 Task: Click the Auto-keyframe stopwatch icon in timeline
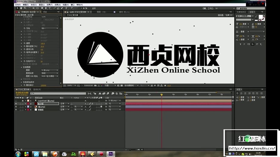(117, 94)
